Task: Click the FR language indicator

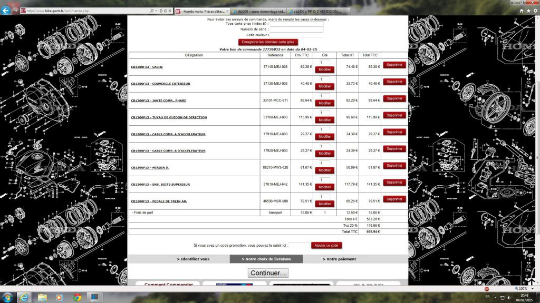Action: pyautogui.click(x=488, y=297)
